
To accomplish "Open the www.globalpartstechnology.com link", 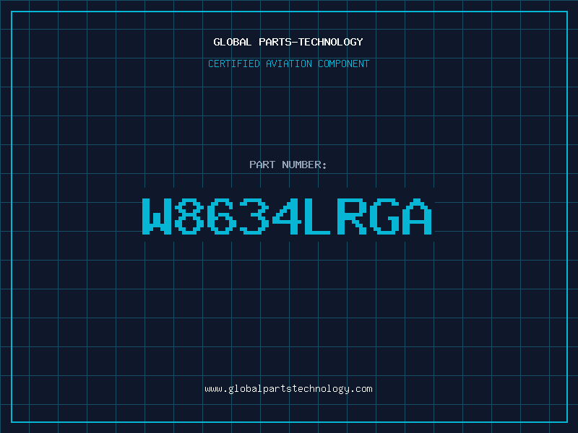I will (288, 389).
